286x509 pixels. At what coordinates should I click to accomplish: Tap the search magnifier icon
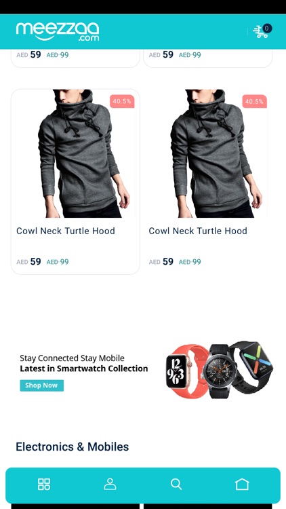tap(176, 484)
